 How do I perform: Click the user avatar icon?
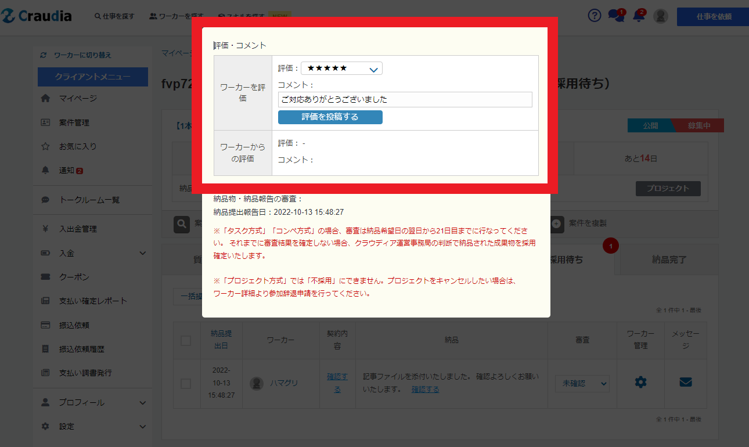(660, 16)
